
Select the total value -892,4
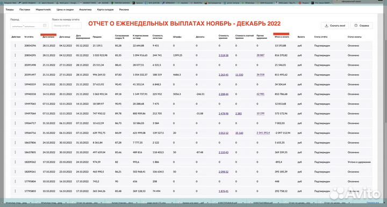pyautogui.click(x=278, y=162)
